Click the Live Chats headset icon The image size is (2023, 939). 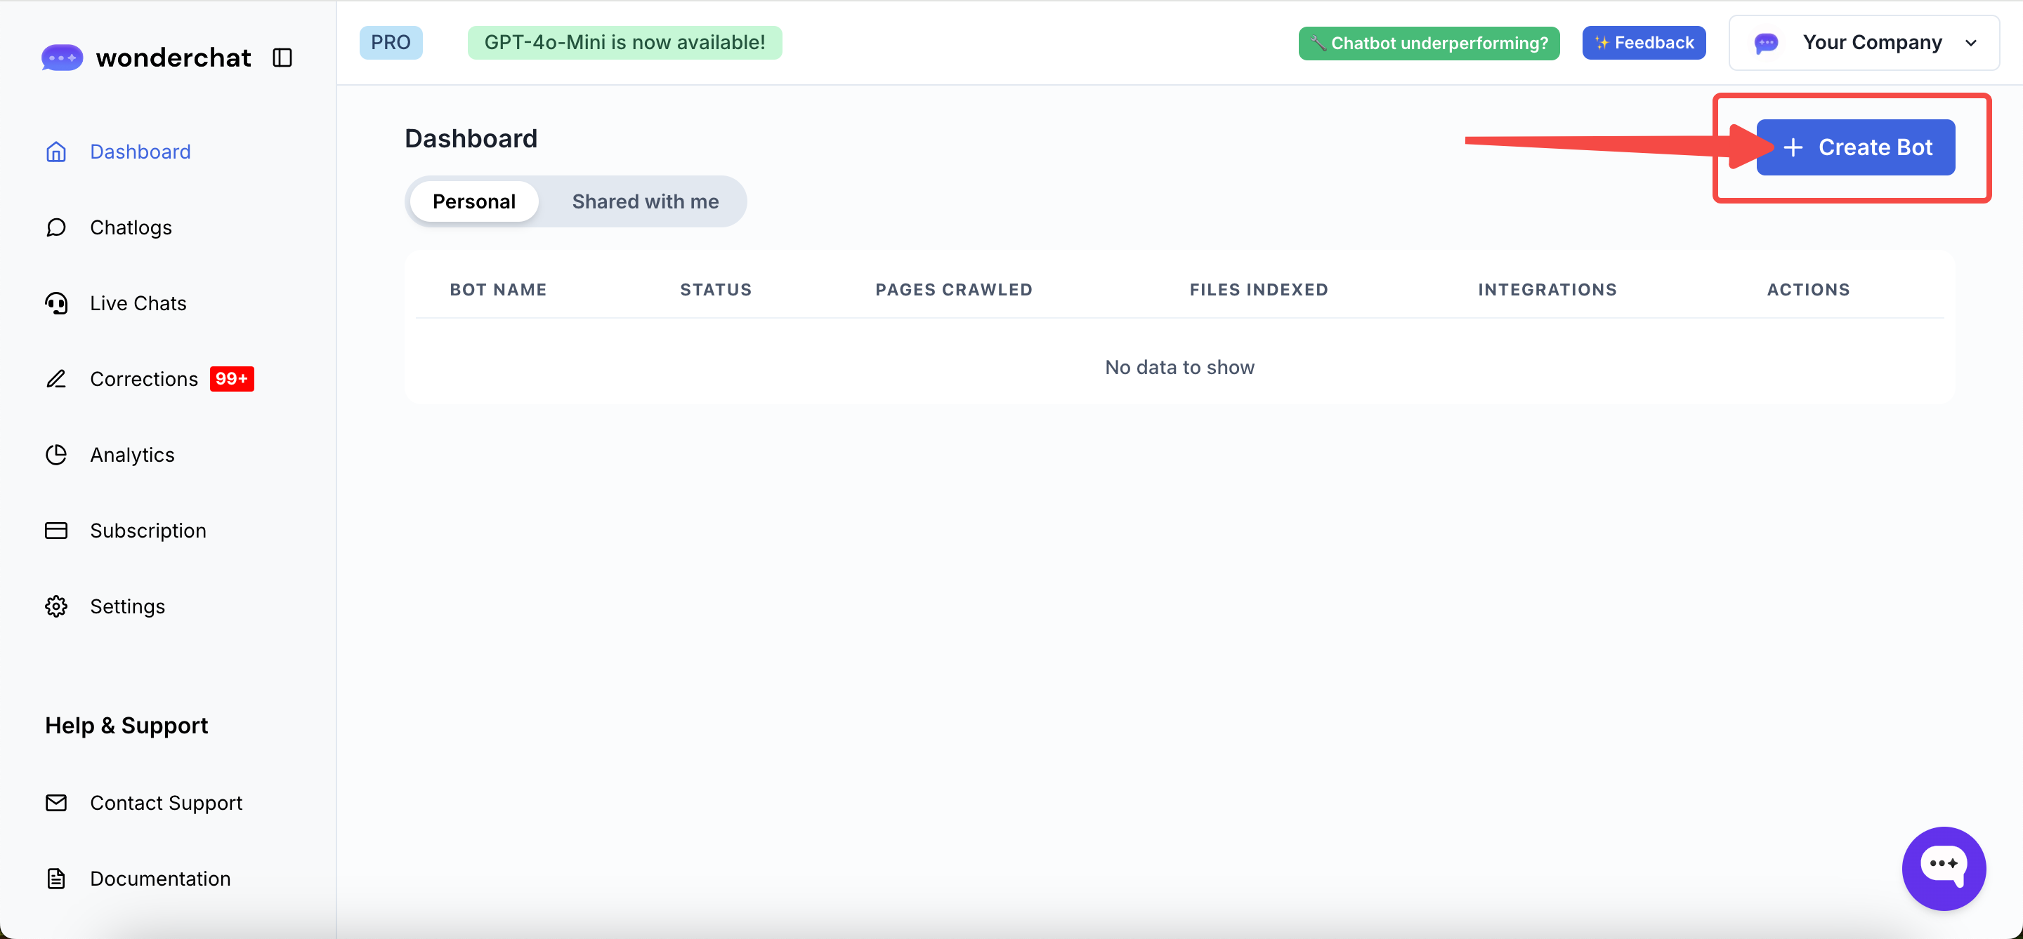click(56, 304)
